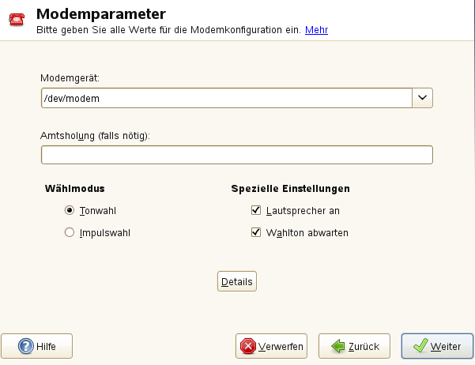This screenshot has width=475, height=365.
Task: Click the Hilfe button label
Action: coord(46,346)
